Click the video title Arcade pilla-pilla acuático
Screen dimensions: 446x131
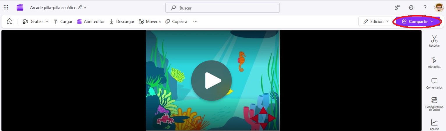click(x=53, y=8)
